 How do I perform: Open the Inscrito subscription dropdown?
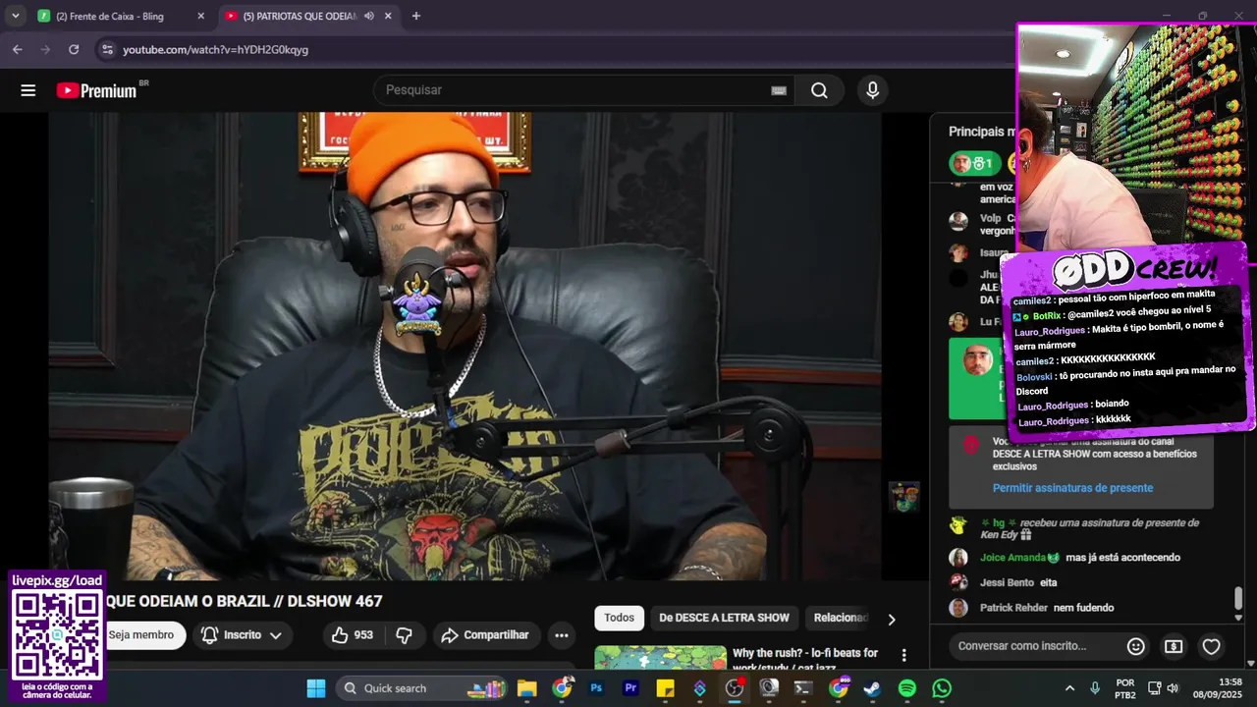pyautogui.click(x=242, y=635)
